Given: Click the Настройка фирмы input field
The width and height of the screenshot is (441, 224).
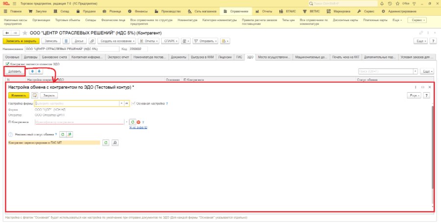Looking at the screenshot, I should pyautogui.click(x=77, y=103).
